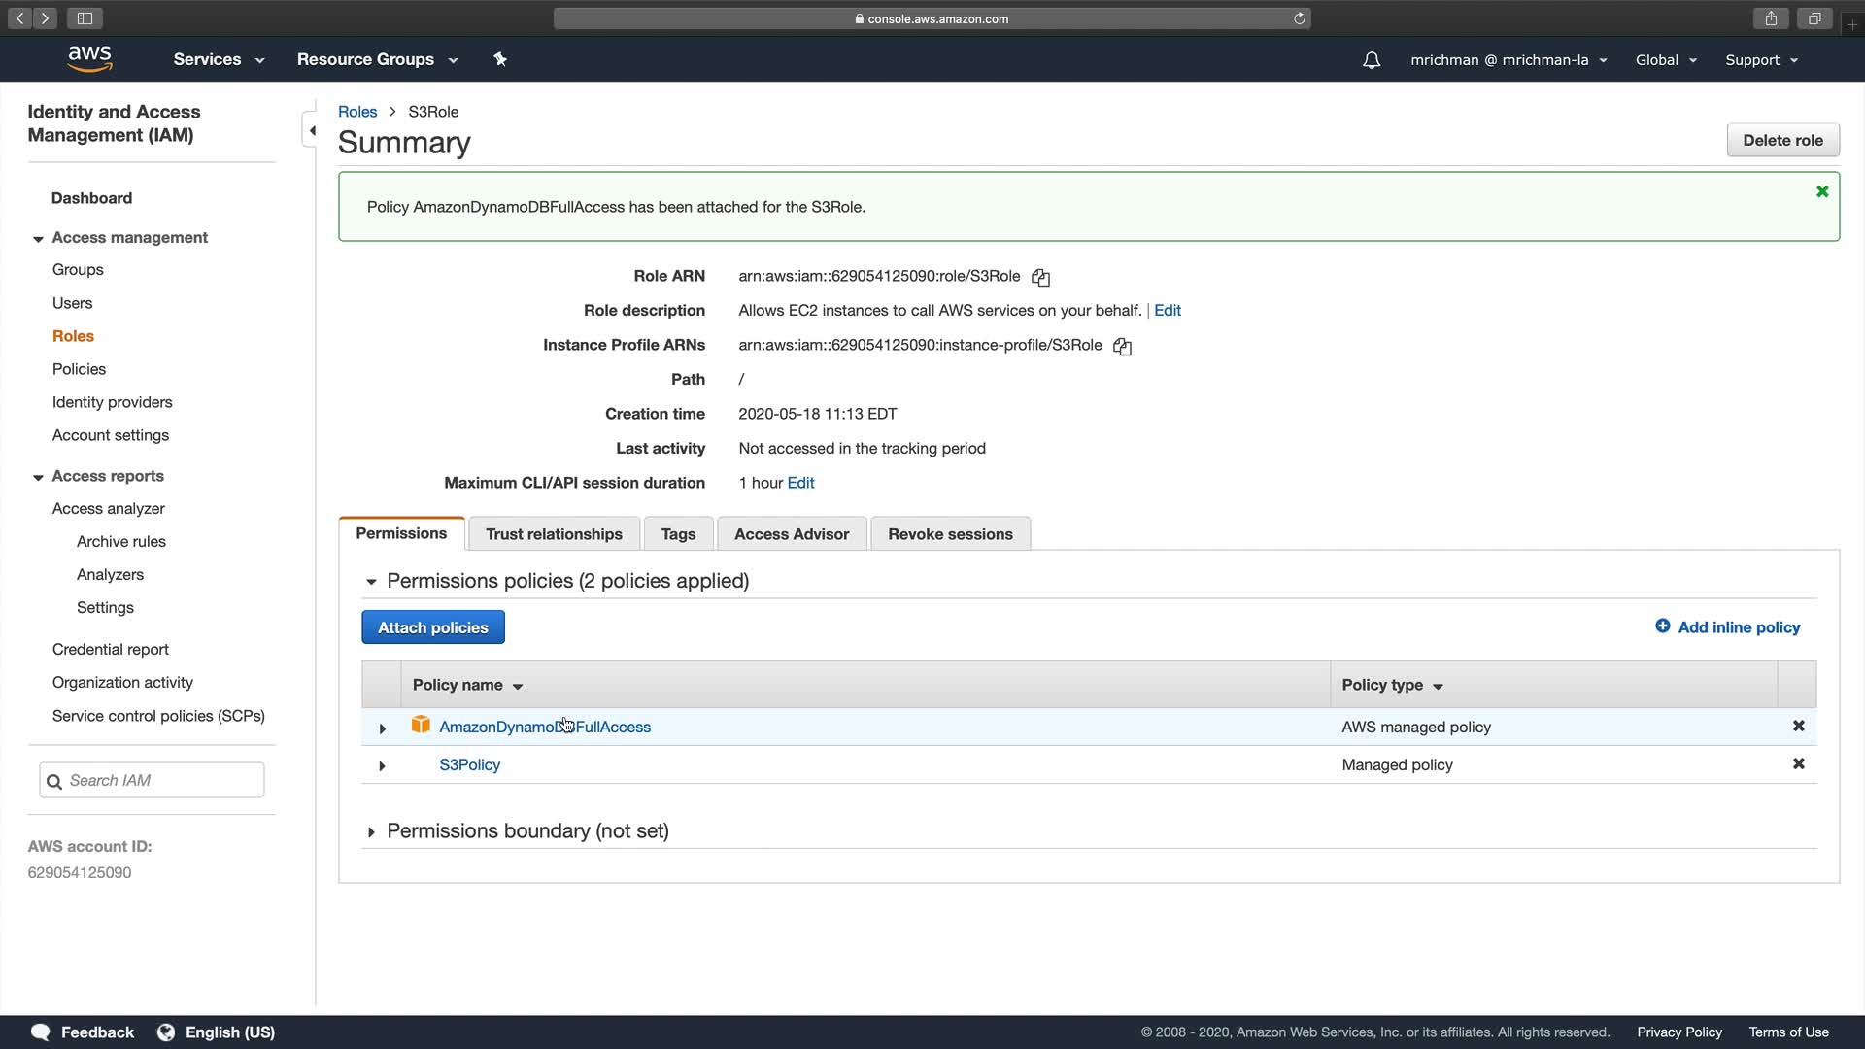Image resolution: width=1865 pixels, height=1049 pixels.
Task: Copy the Role ARN with copy icon
Action: [x=1040, y=277]
